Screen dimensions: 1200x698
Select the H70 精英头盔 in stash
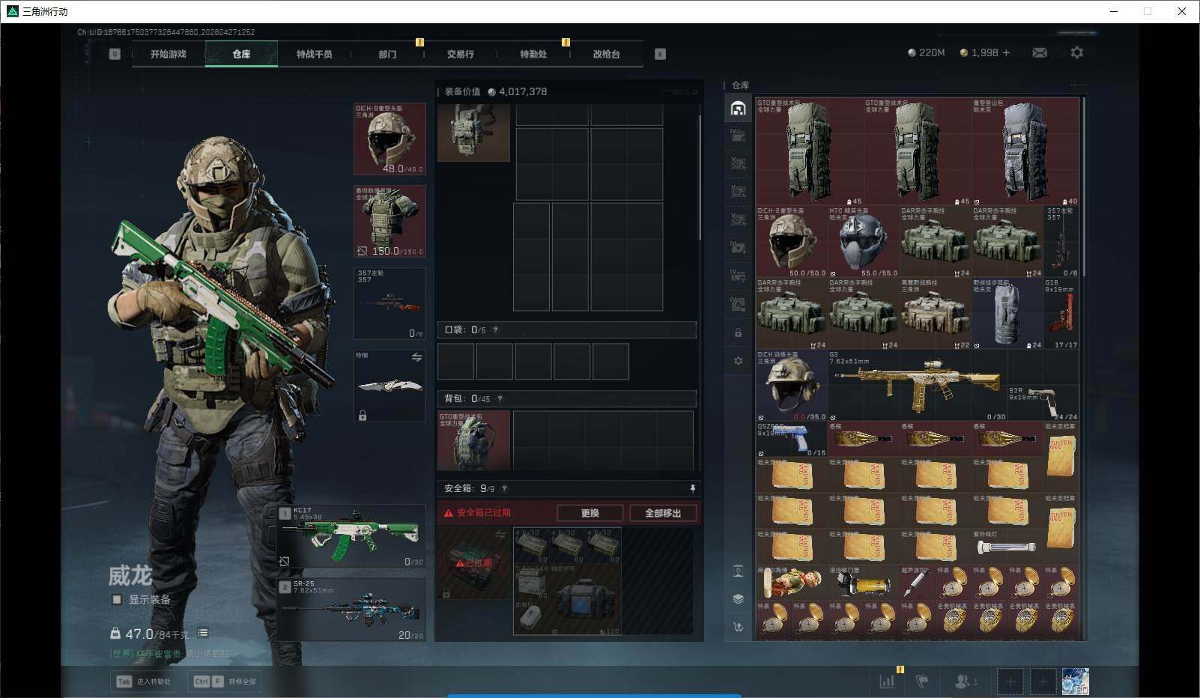pyautogui.click(x=864, y=242)
